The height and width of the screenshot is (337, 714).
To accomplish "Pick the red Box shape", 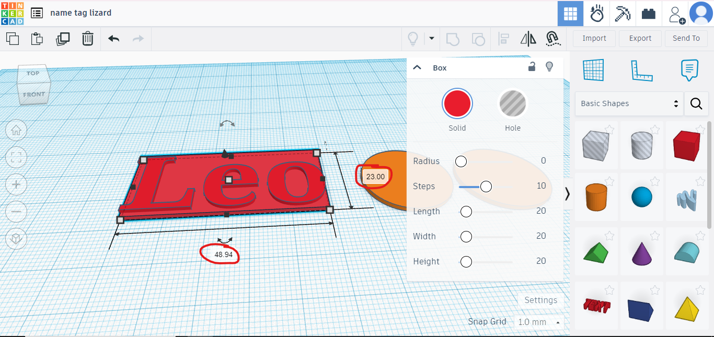I will coord(687,145).
